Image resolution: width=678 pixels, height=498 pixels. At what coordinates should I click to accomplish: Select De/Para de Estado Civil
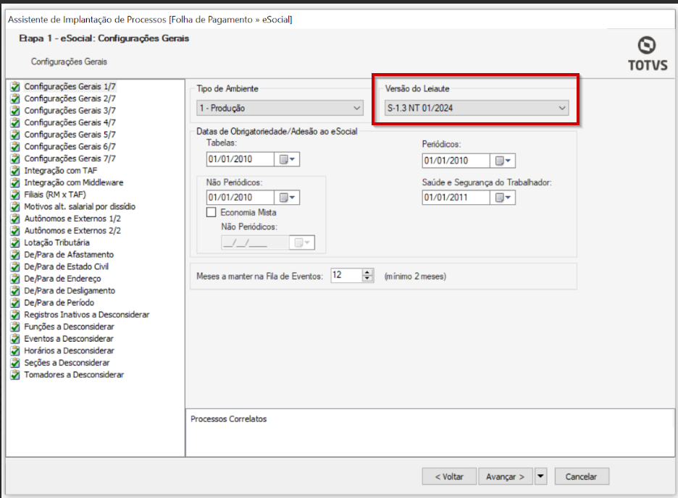click(x=66, y=266)
